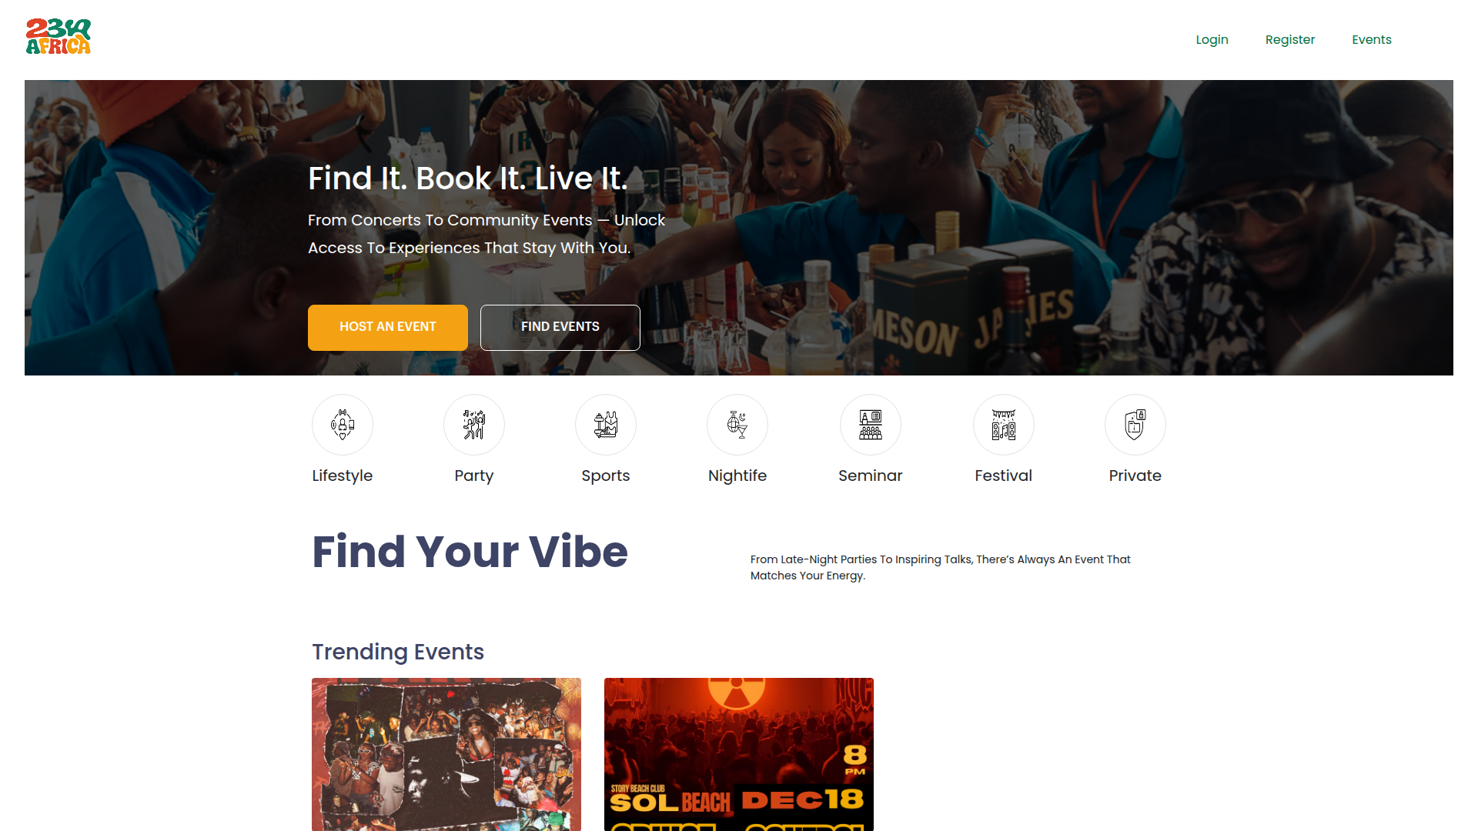Image resolution: width=1478 pixels, height=831 pixels.
Task: Click the Sports category label
Action: coord(606,476)
